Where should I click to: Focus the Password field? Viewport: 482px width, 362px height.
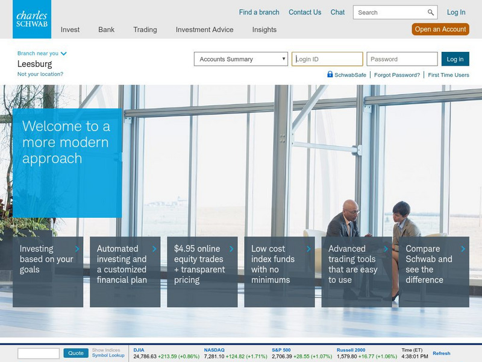point(402,59)
